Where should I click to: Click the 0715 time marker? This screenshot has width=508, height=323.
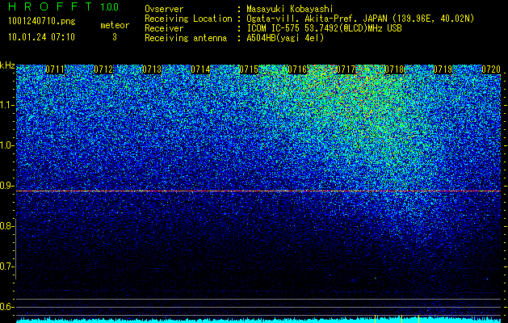click(x=249, y=69)
